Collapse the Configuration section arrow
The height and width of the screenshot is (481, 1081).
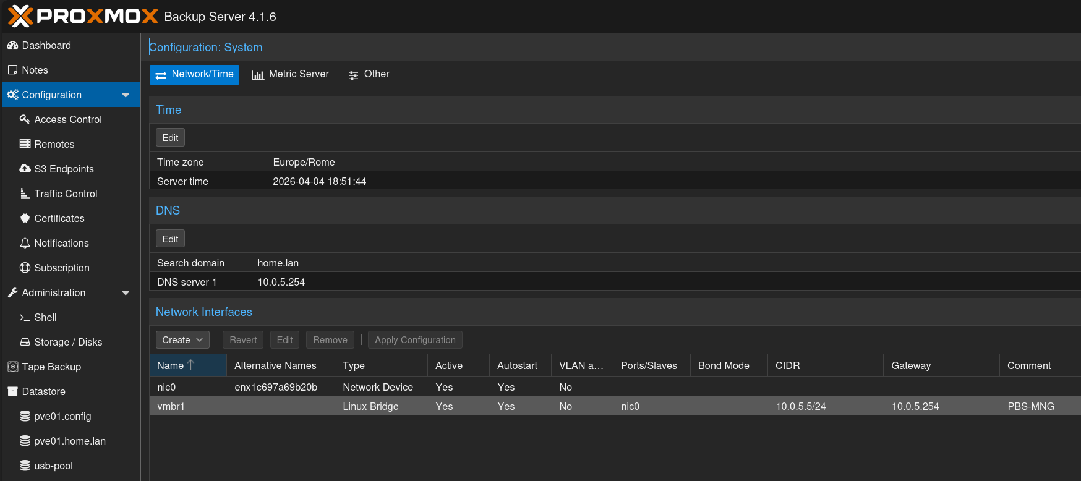coord(126,95)
